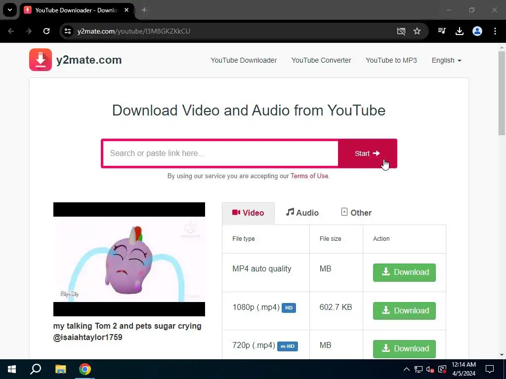Open YouTube Downloader nav link
506x379 pixels.
click(244, 60)
